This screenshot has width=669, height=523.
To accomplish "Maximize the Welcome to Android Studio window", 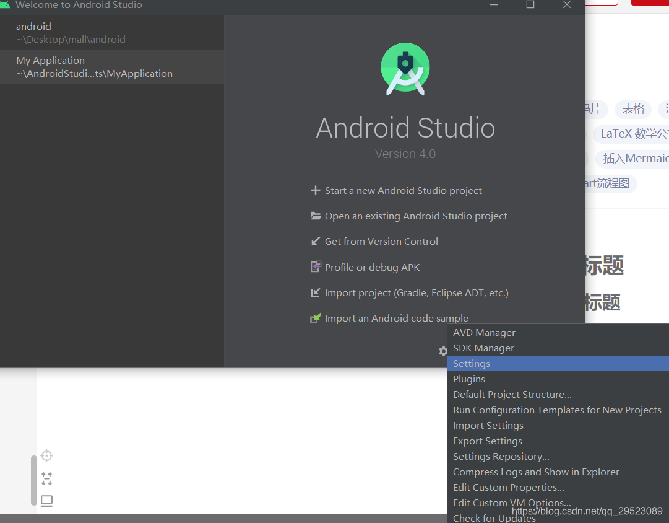I will [530, 5].
